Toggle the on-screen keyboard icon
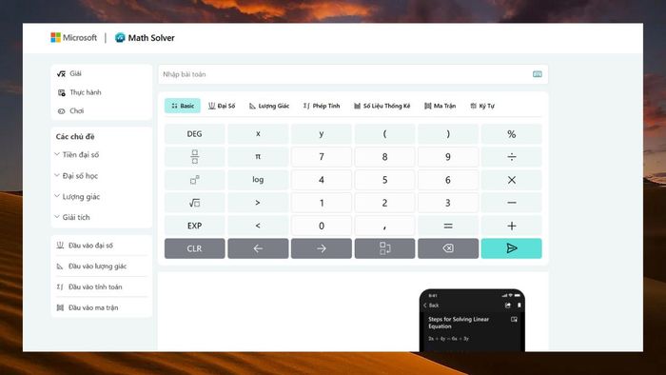 click(537, 74)
